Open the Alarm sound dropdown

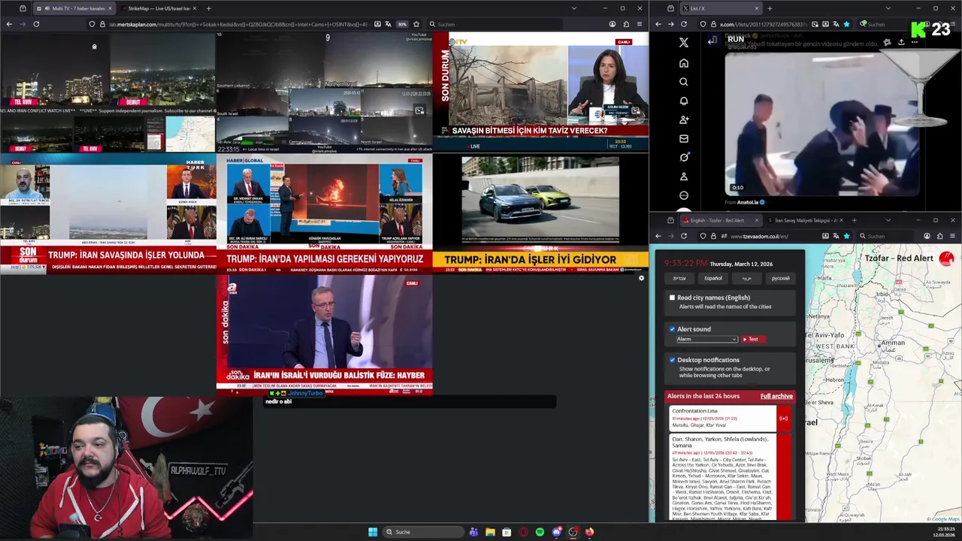(706, 339)
